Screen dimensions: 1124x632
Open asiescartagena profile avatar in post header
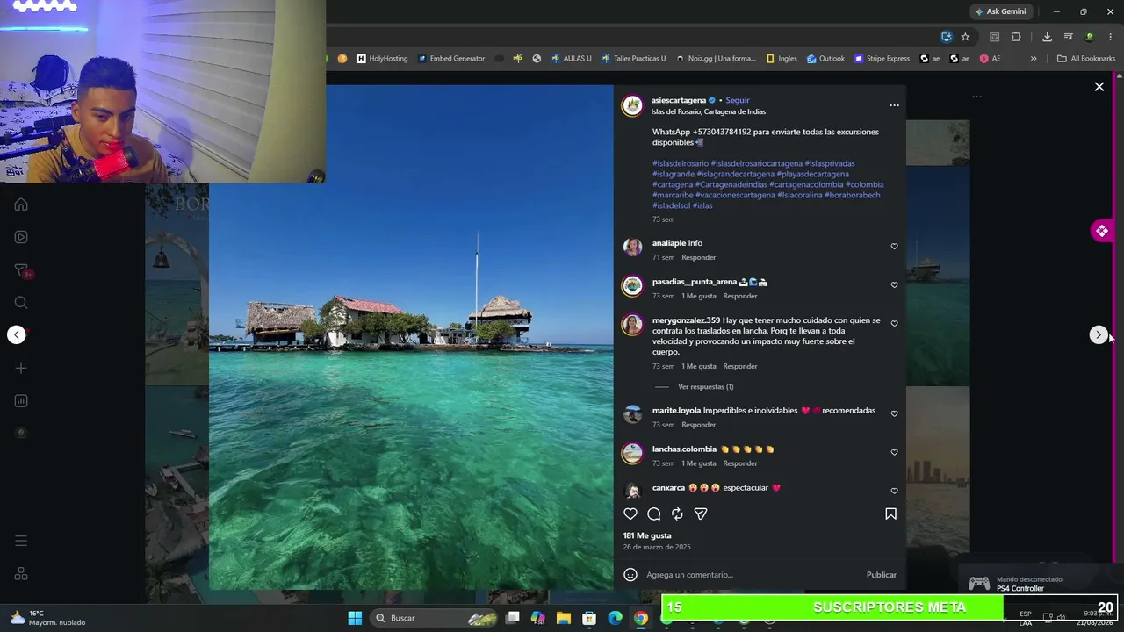click(x=632, y=105)
